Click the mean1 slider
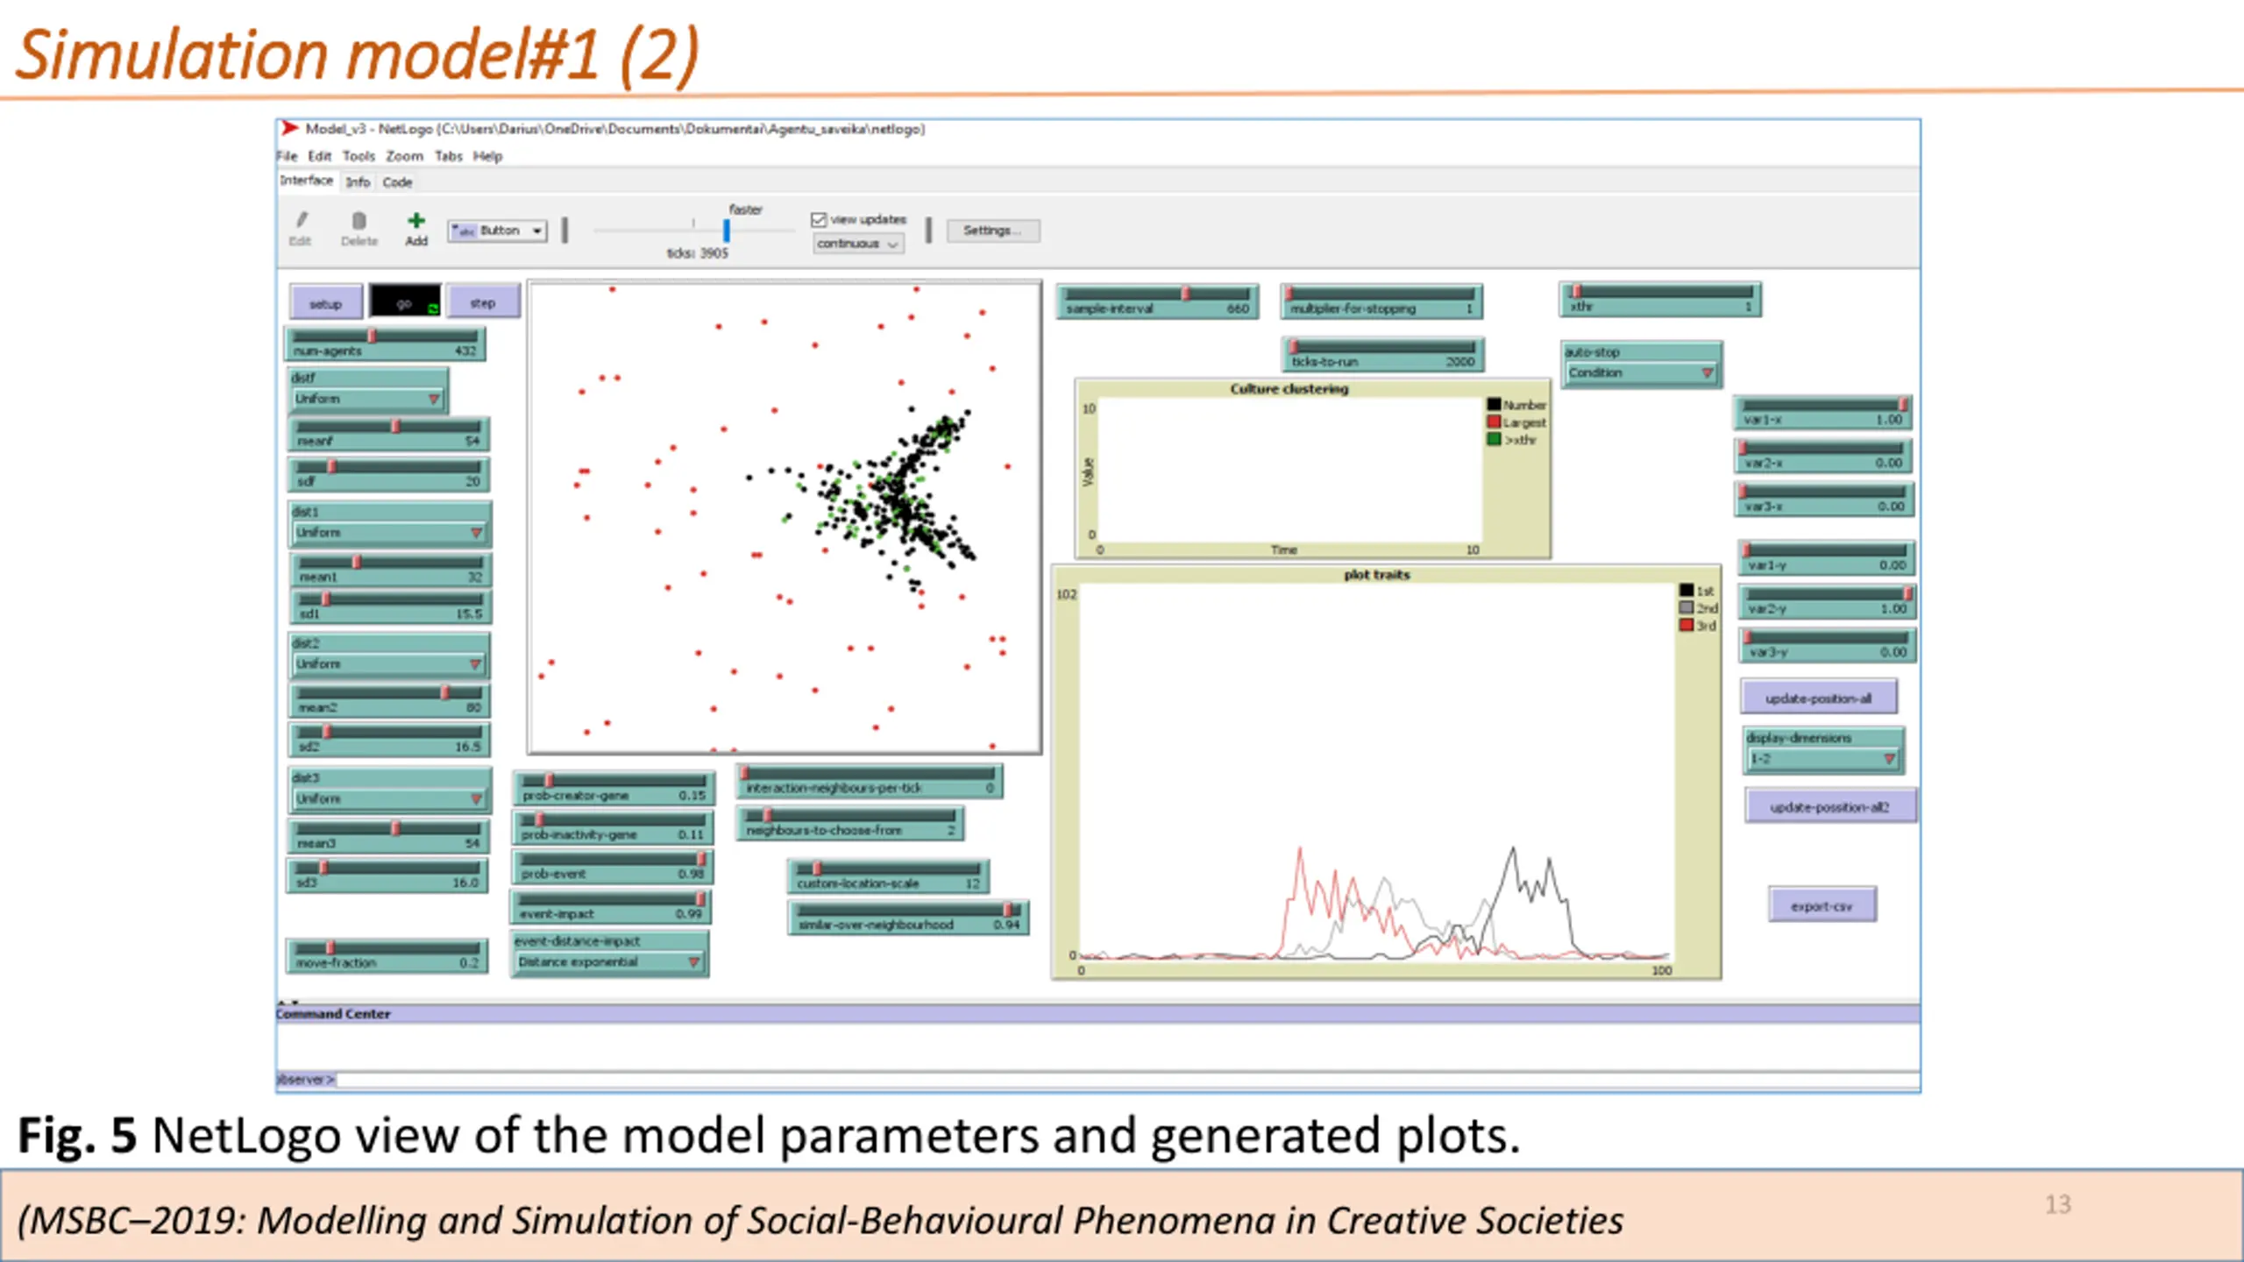 [x=391, y=570]
